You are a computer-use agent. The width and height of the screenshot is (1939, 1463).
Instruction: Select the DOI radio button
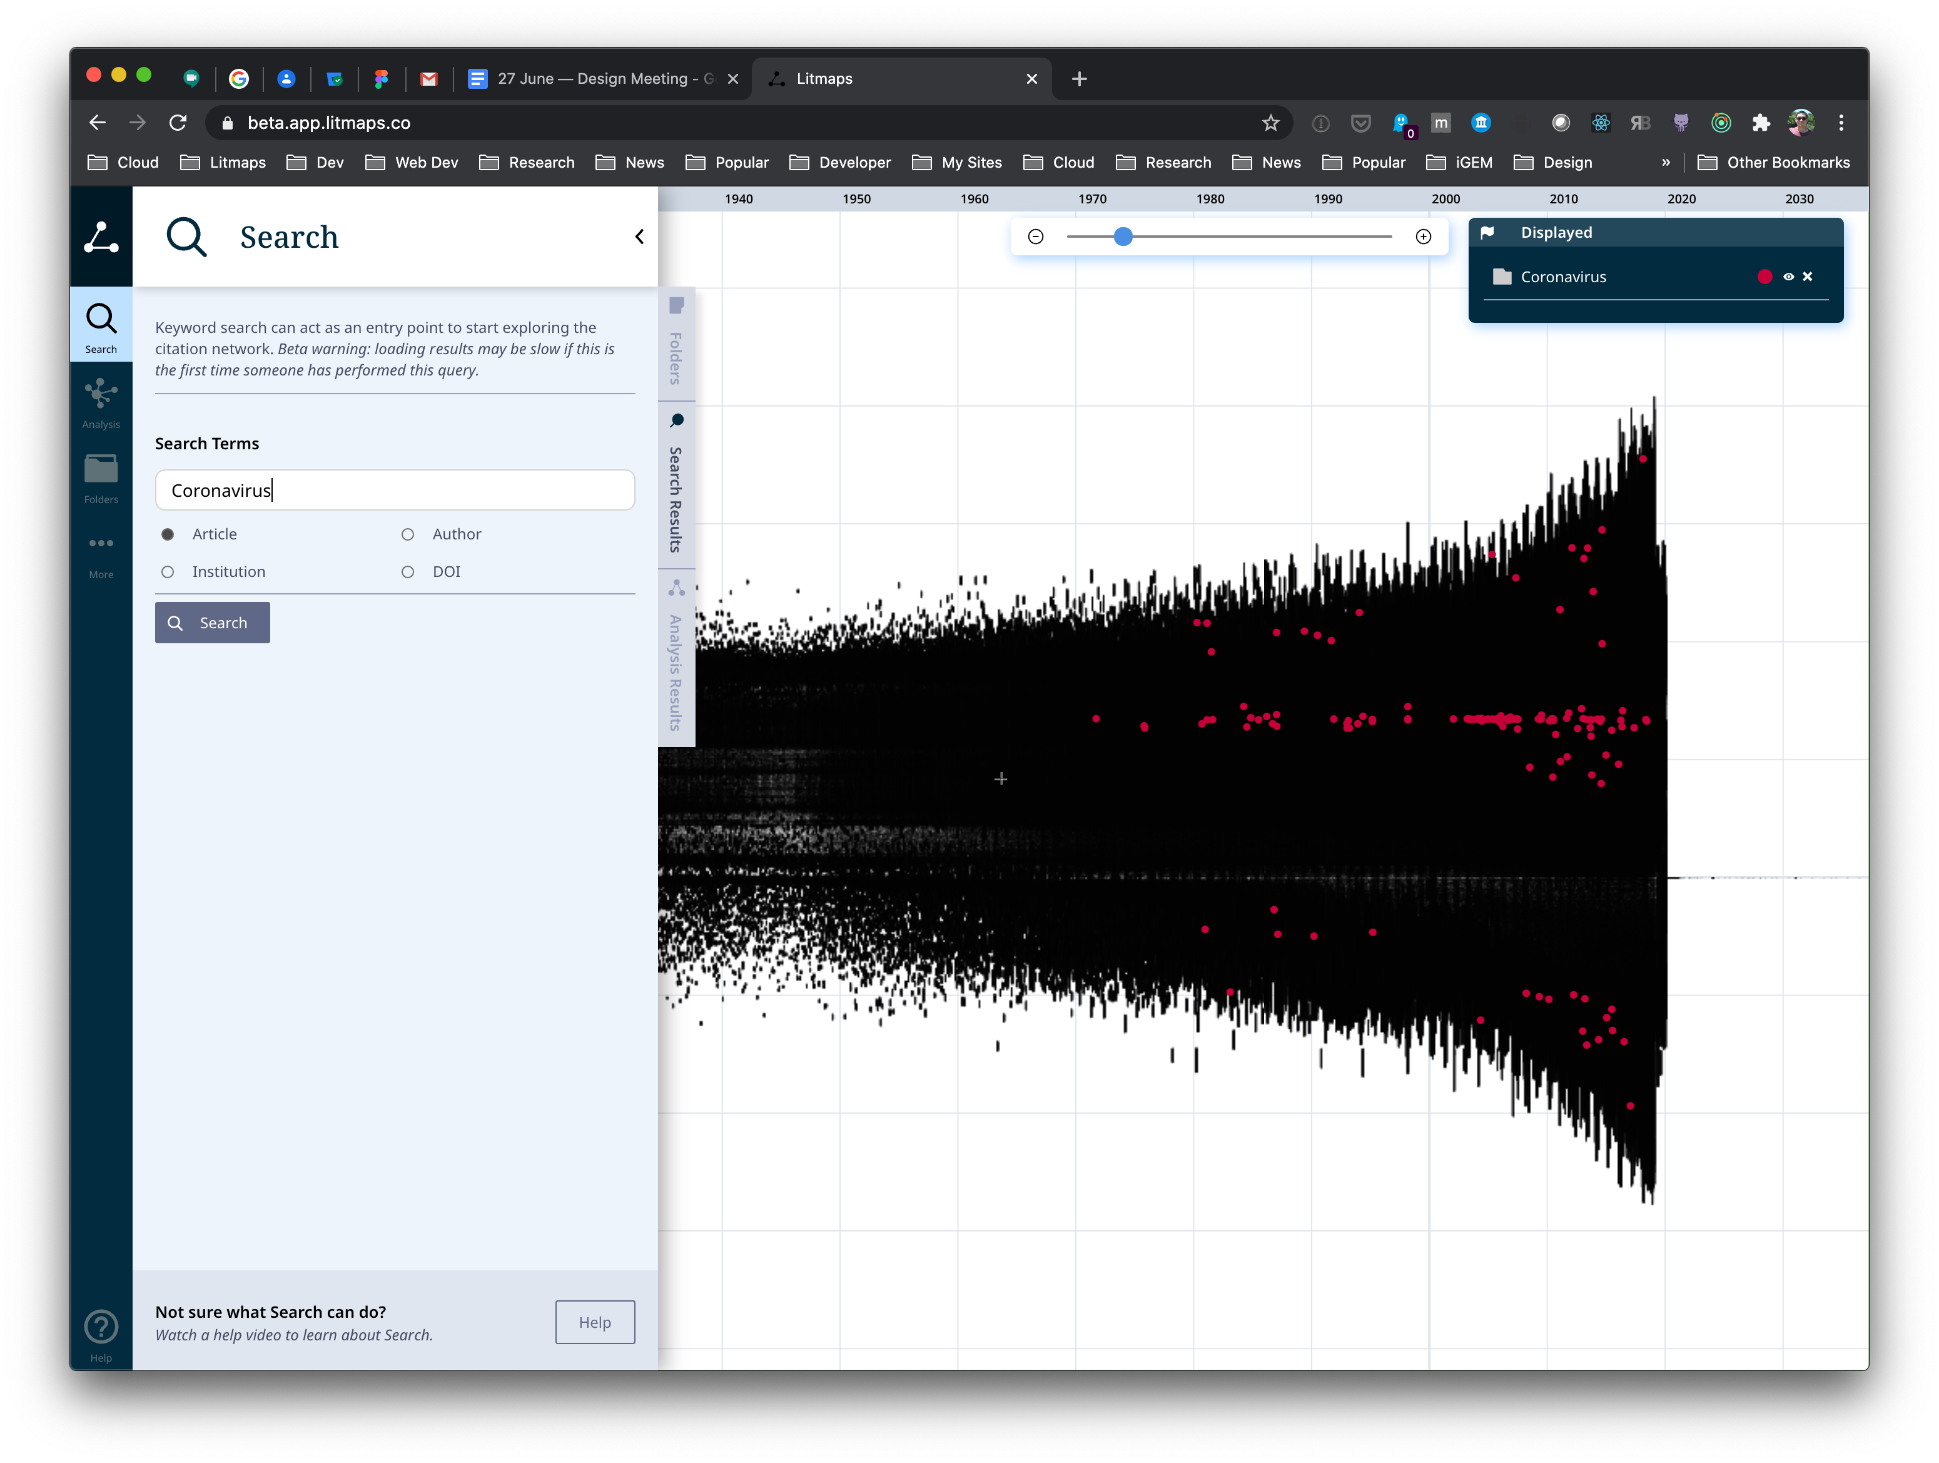pyautogui.click(x=408, y=572)
